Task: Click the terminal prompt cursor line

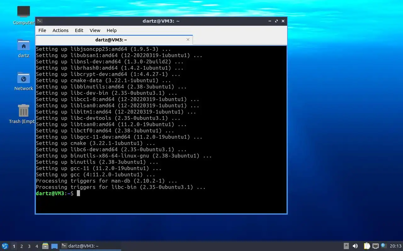Action: click(x=58, y=193)
